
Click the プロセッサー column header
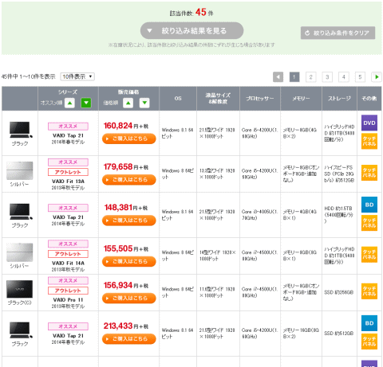coord(260,99)
